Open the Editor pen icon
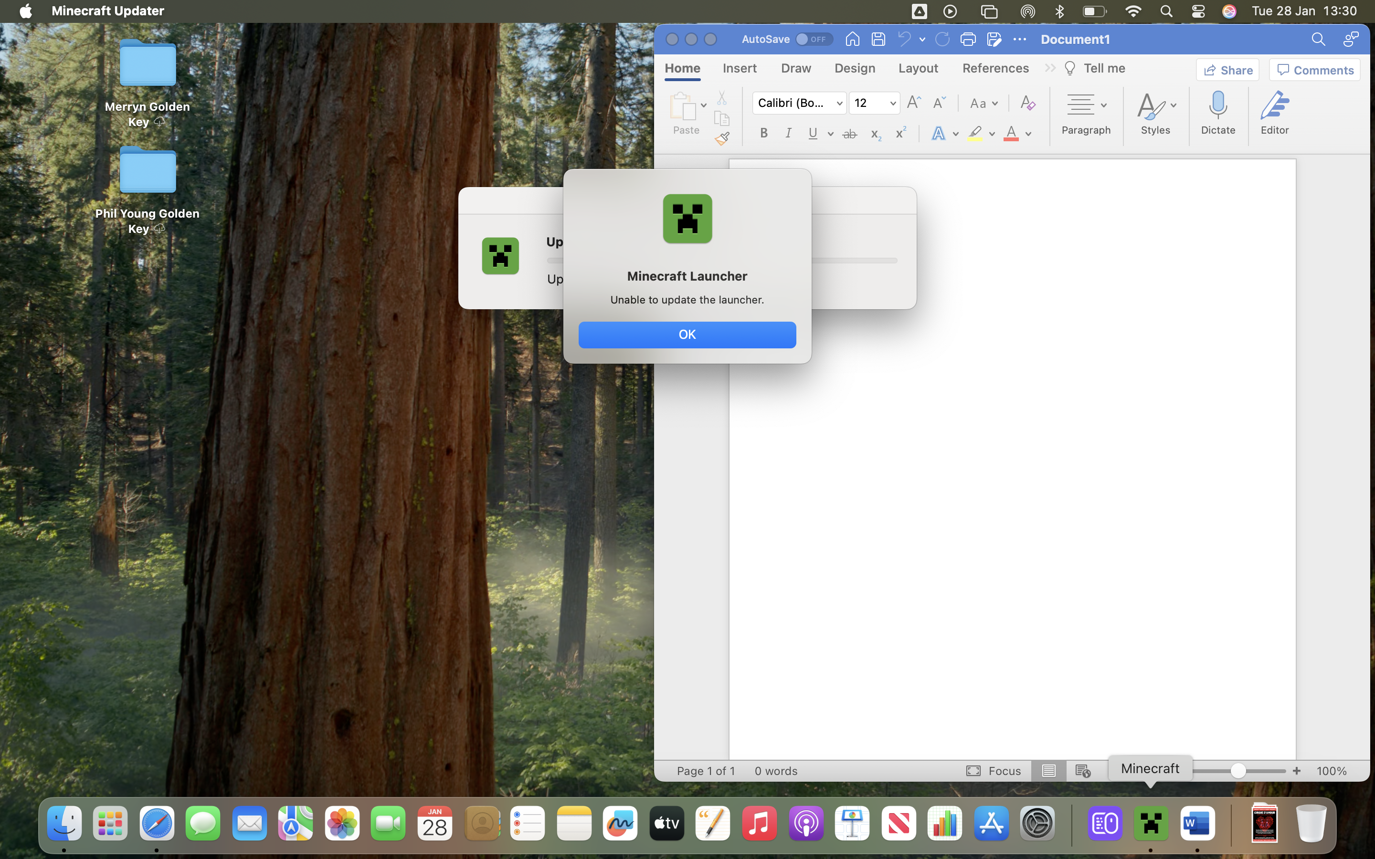Viewport: 1375px width, 859px height. (x=1274, y=105)
